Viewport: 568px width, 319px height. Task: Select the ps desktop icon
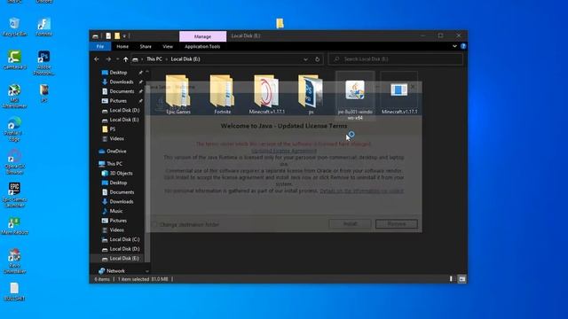[44, 93]
